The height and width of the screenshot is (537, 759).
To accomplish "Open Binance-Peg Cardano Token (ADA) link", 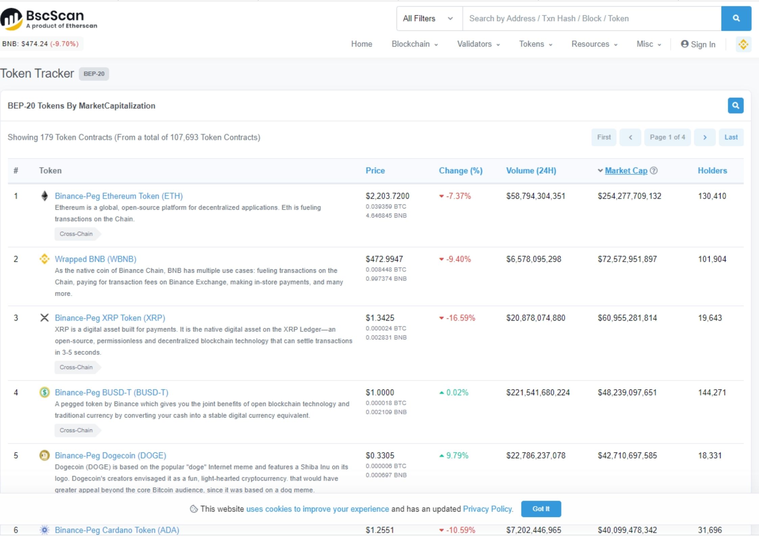I will pyautogui.click(x=117, y=530).
